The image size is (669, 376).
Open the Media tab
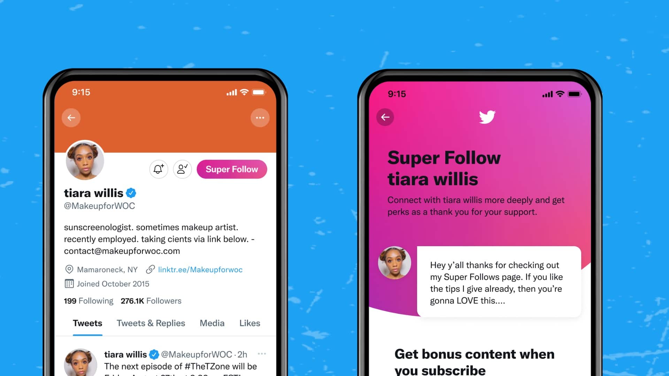(x=212, y=323)
